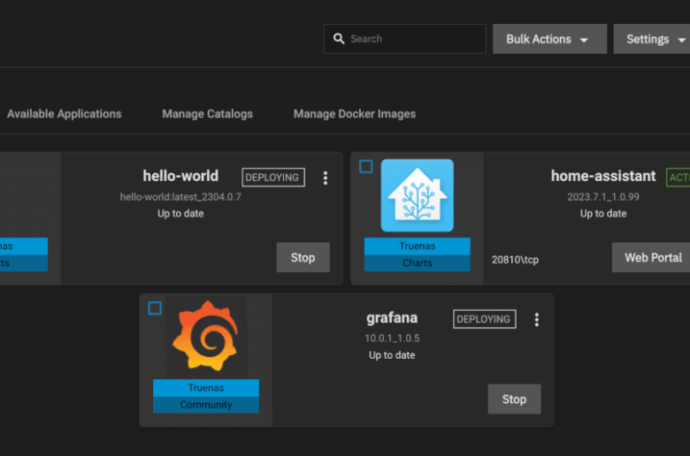Stop the hello-world application

tap(303, 257)
